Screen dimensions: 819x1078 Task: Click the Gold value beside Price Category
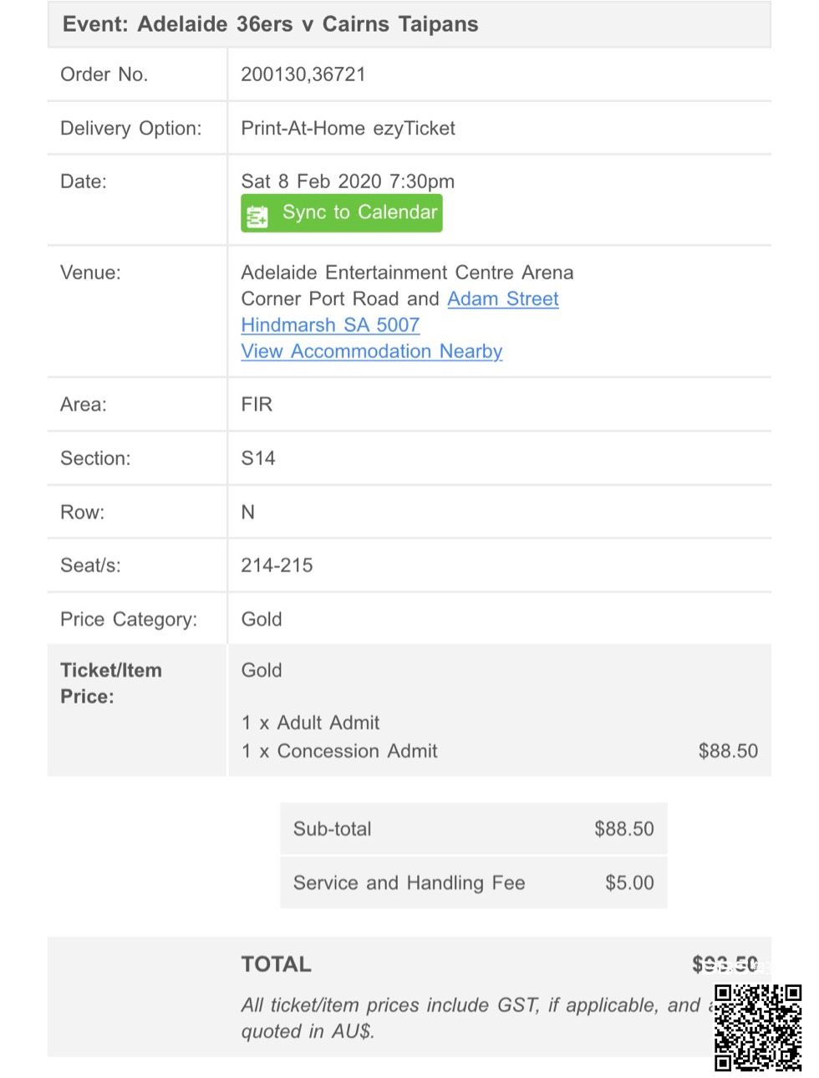click(x=262, y=620)
